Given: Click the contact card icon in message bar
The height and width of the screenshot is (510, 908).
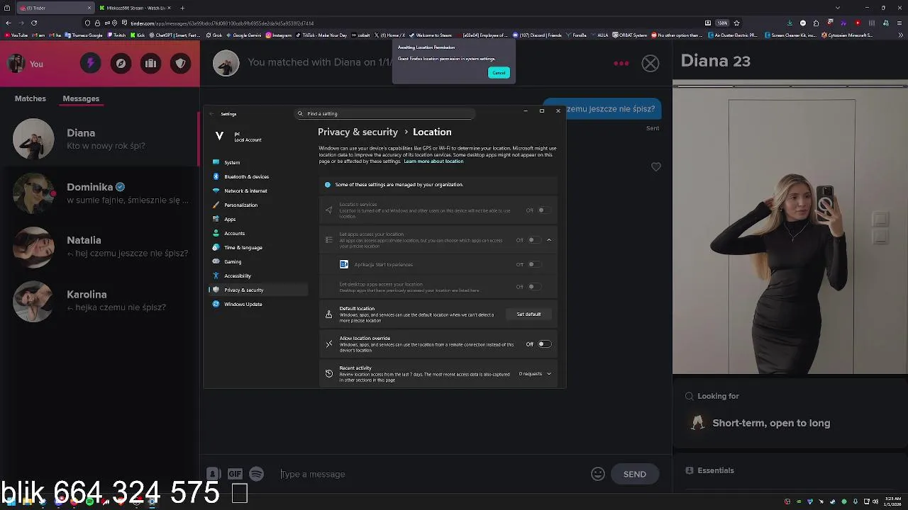Looking at the screenshot, I should [214, 474].
